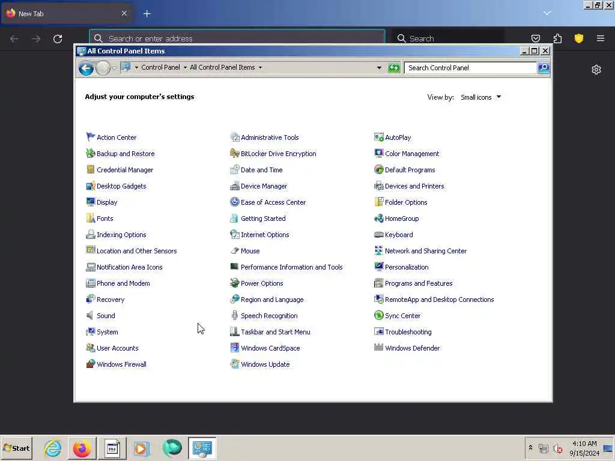Open the Firefox hamburger application menu

coord(600,38)
